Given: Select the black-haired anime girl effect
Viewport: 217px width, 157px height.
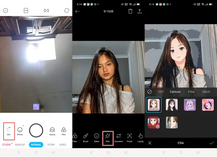Looking at the screenshot, I should [172, 105].
